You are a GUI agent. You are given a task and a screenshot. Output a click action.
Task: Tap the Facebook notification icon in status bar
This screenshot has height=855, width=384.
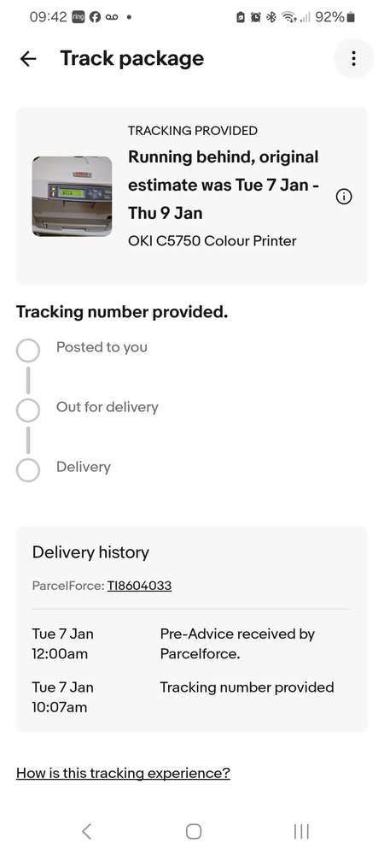[x=95, y=17]
